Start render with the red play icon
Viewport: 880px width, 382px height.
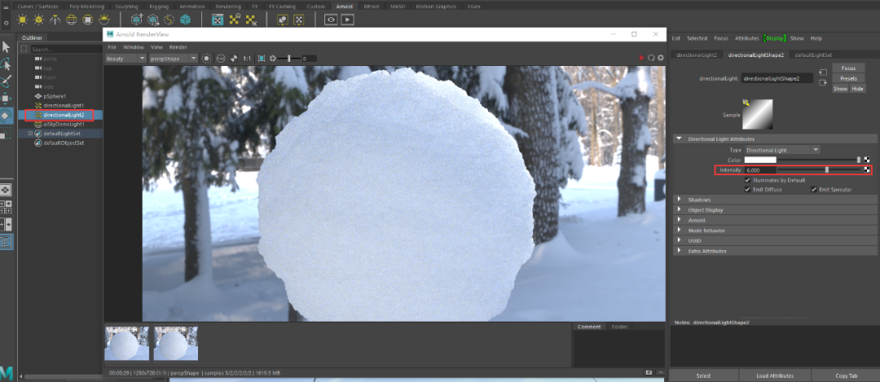pyautogui.click(x=641, y=59)
